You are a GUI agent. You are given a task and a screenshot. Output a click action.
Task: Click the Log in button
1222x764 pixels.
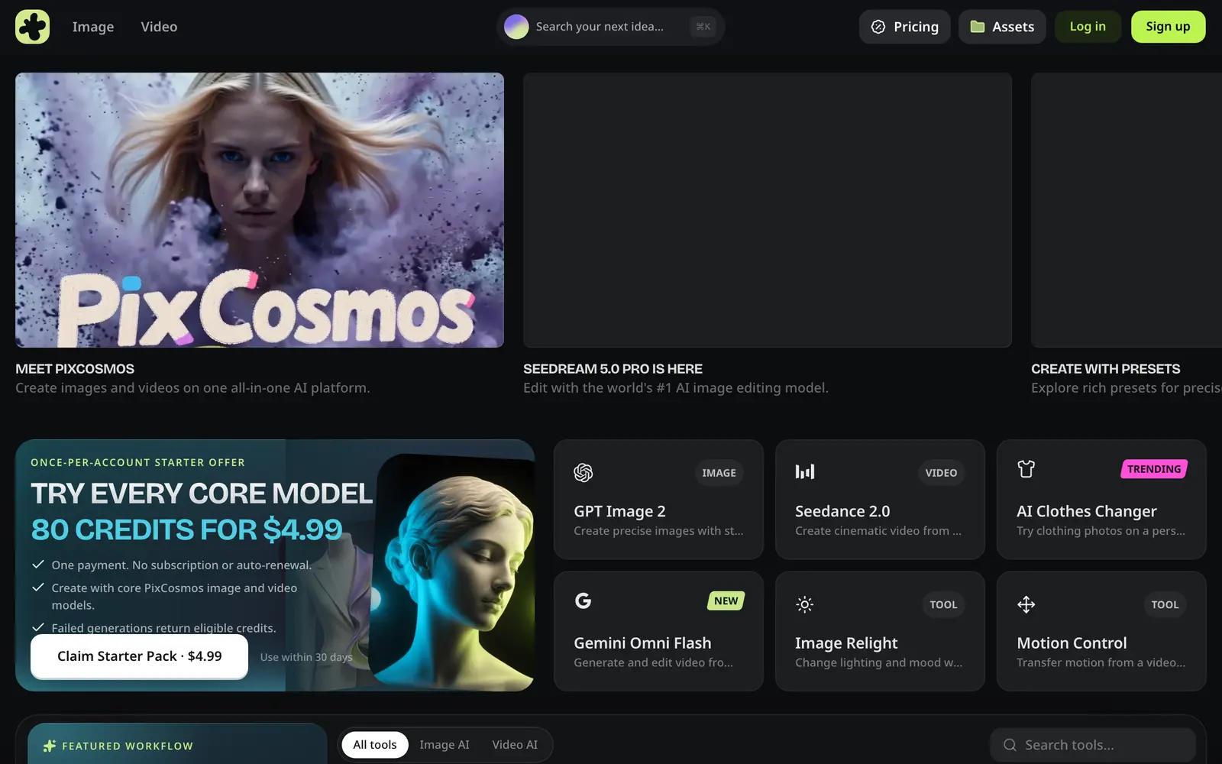tap(1088, 27)
